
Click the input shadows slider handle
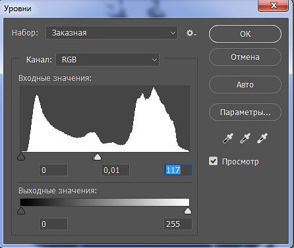(21, 157)
